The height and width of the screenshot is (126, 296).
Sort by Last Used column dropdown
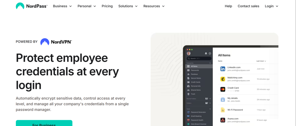(x=261, y=61)
